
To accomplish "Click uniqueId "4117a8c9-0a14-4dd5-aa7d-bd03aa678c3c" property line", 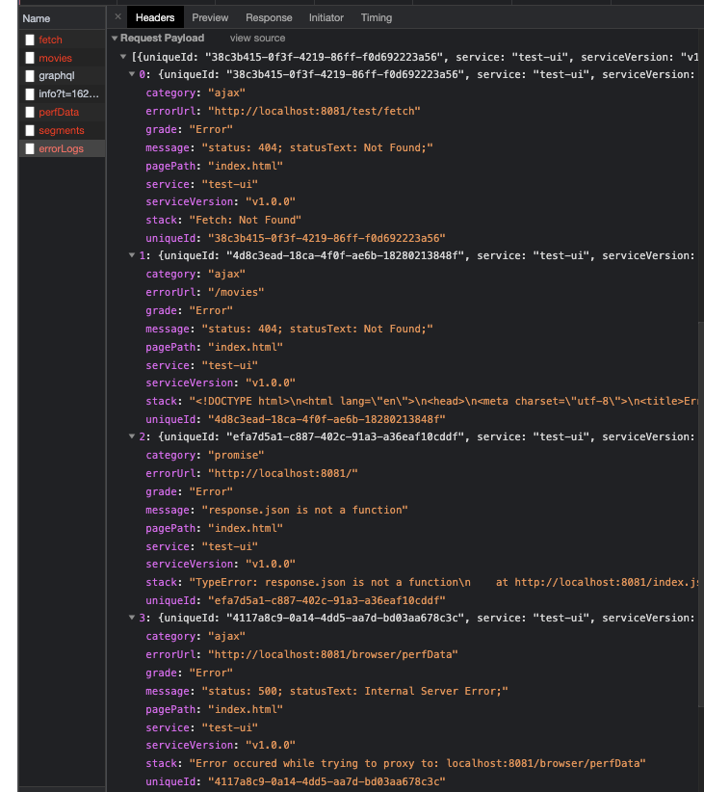I will pyautogui.click(x=296, y=782).
